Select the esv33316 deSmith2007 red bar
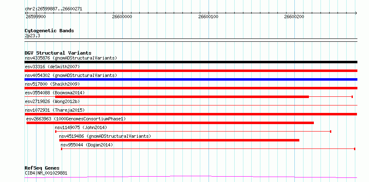 coord(191,71)
